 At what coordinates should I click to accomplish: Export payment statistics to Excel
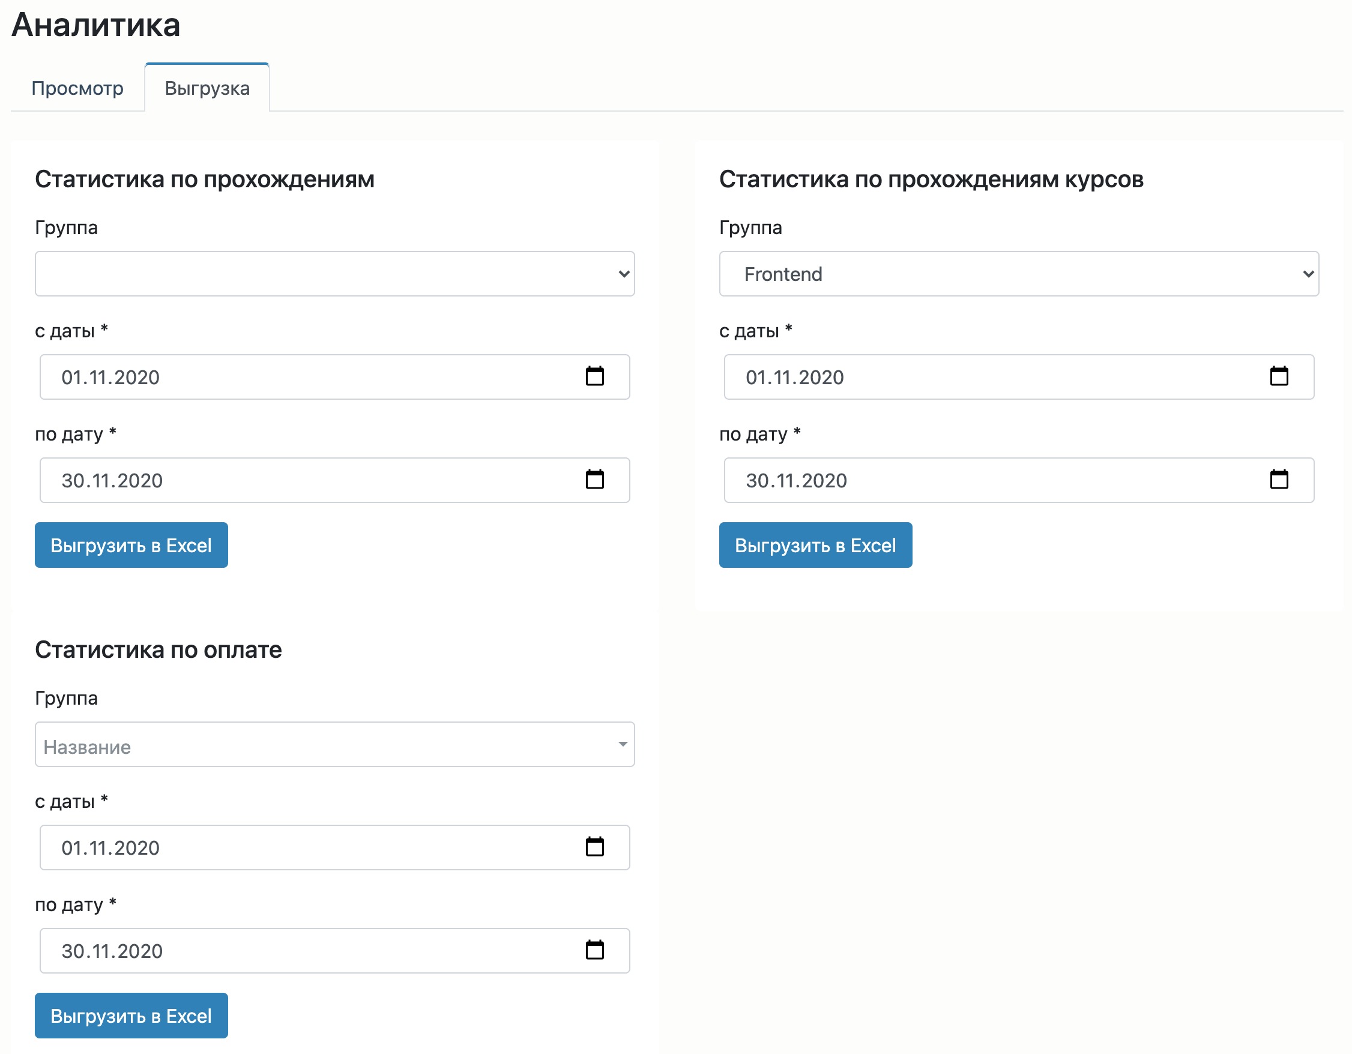(x=131, y=1016)
